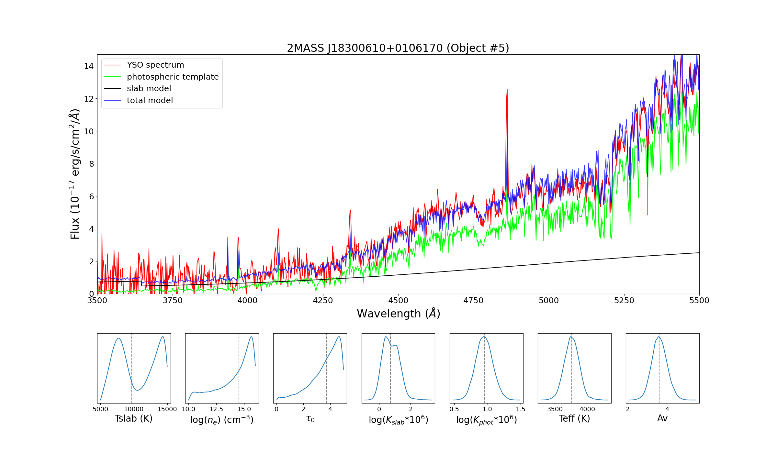
Task: Click the red YSO spectrum legend line
Action: coord(113,65)
